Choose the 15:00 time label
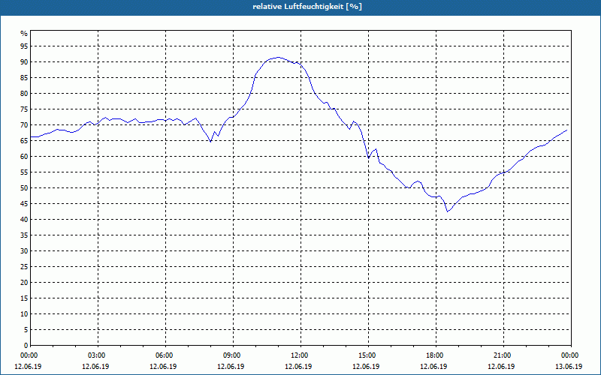The height and width of the screenshot is (375, 601). (367, 355)
